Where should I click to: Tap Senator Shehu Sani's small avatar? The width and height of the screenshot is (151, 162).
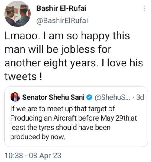point(15,97)
